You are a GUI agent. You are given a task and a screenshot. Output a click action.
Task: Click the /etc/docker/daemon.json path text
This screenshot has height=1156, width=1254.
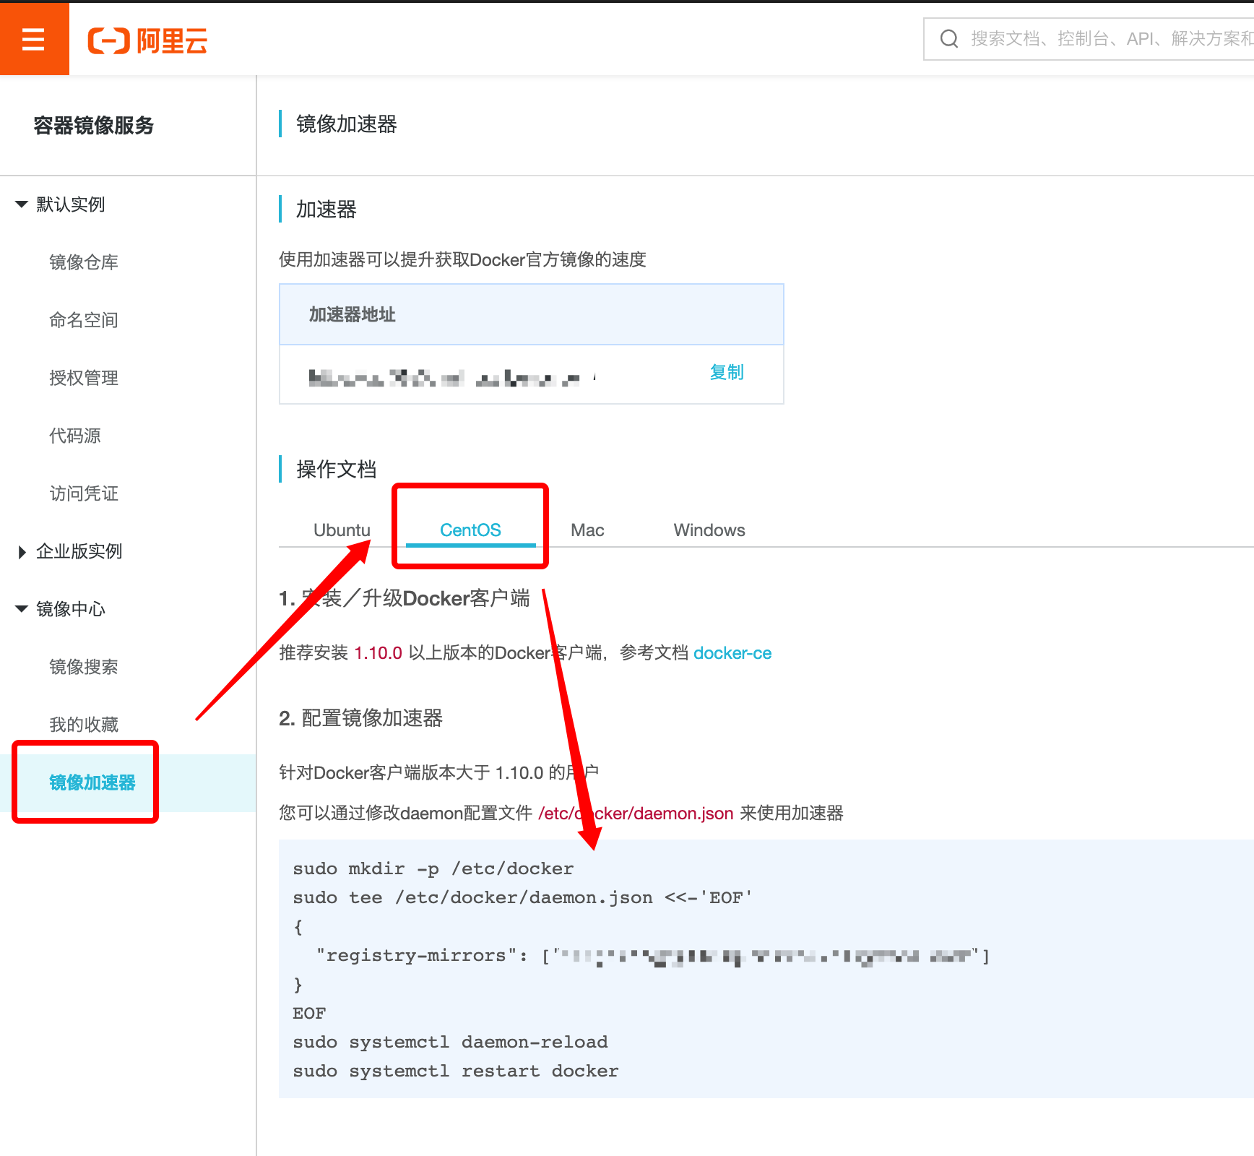636,814
